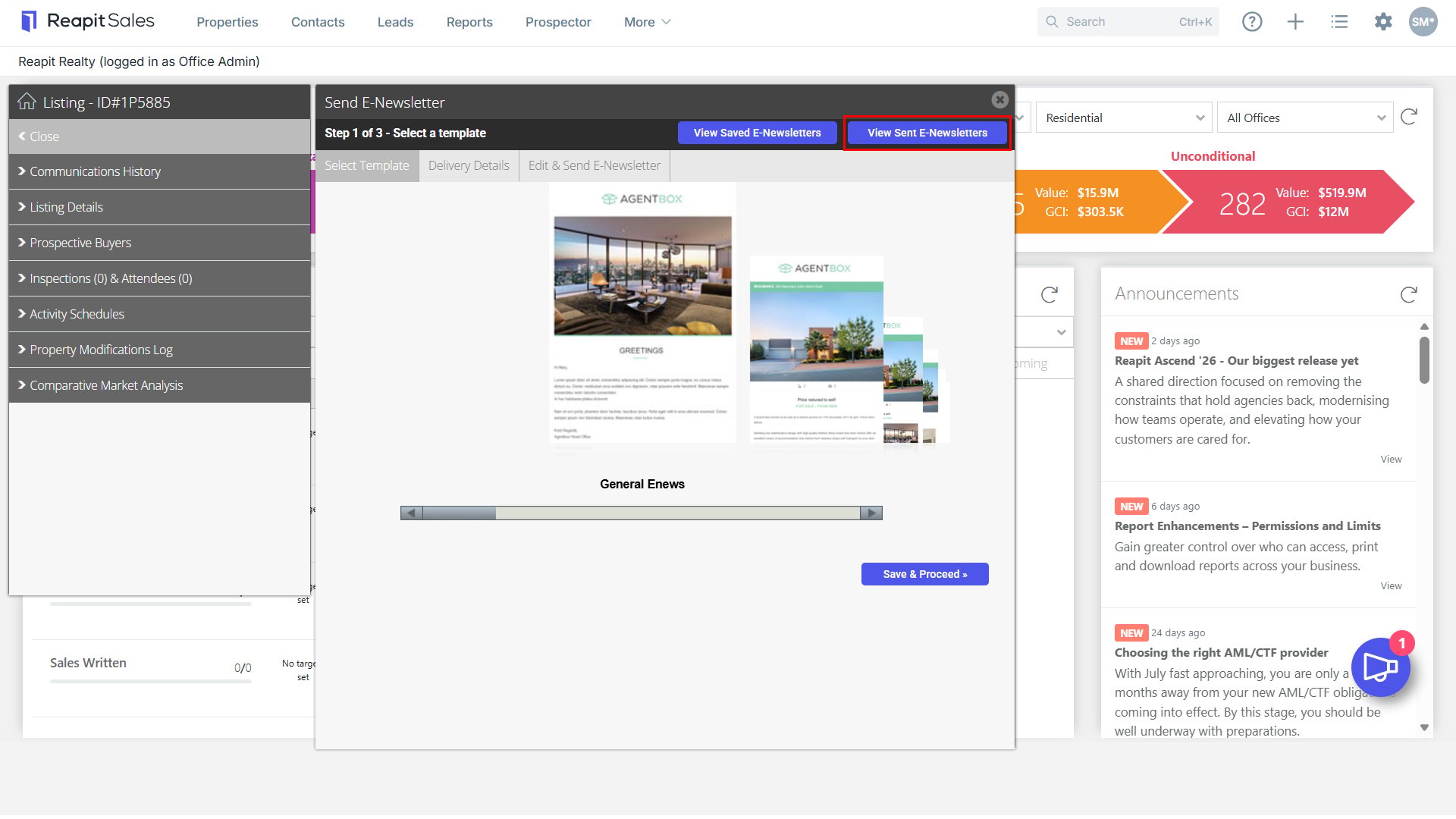
Task: Open the Prospector menu
Action: [558, 22]
